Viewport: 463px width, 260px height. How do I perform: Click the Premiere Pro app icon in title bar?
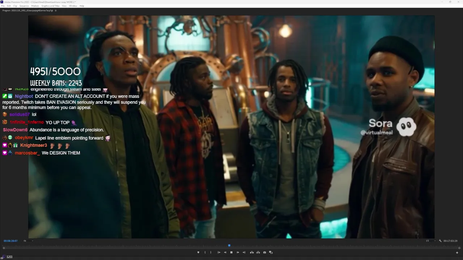[x=2, y=2]
